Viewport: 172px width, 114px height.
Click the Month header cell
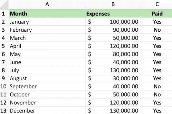click(x=47, y=14)
